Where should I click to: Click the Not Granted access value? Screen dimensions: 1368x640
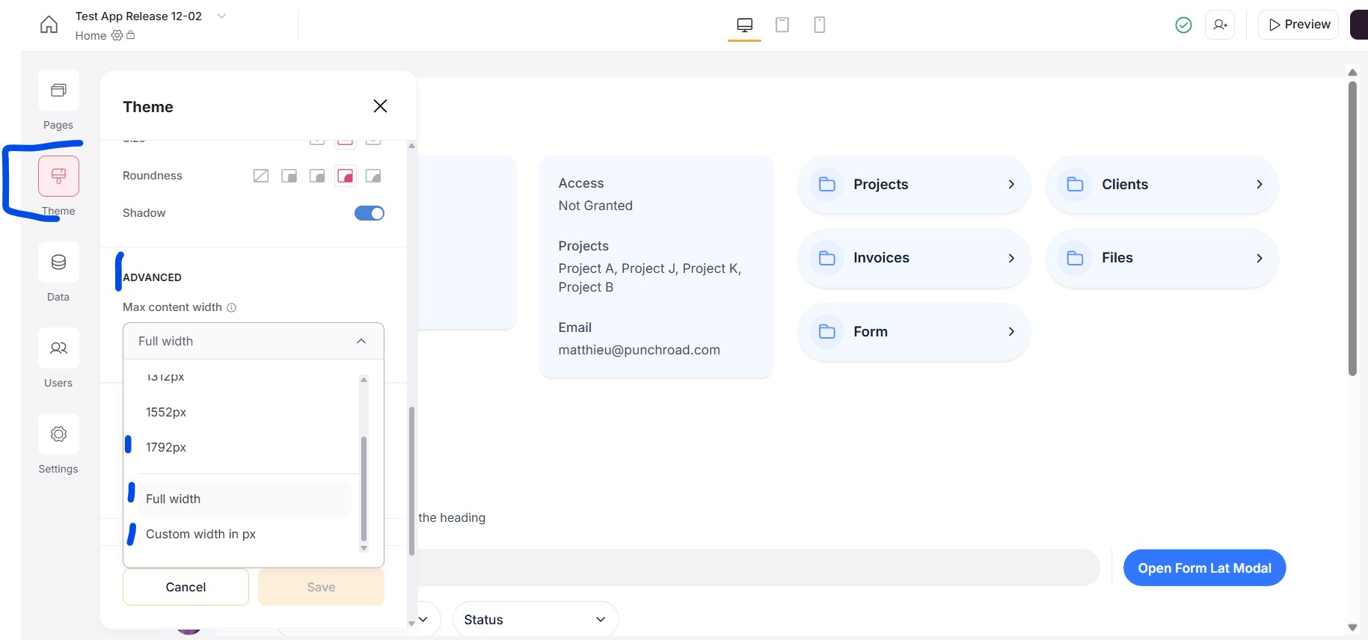pos(595,206)
